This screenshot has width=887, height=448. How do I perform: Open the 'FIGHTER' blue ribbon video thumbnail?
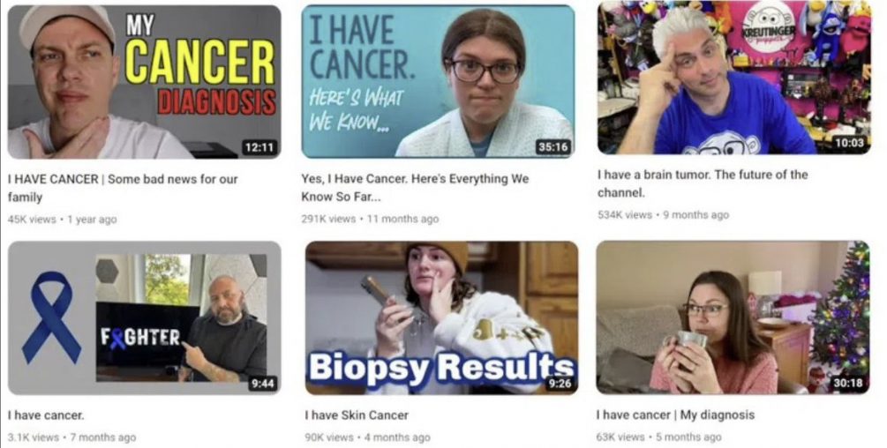[x=144, y=318]
